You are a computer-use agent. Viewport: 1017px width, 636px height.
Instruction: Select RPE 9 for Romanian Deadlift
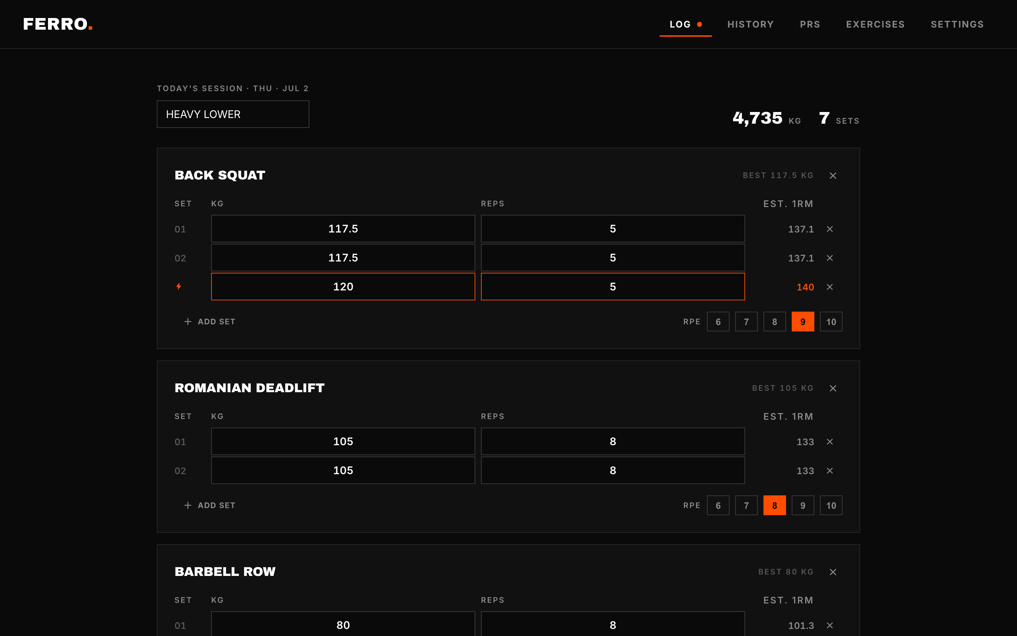803,505
